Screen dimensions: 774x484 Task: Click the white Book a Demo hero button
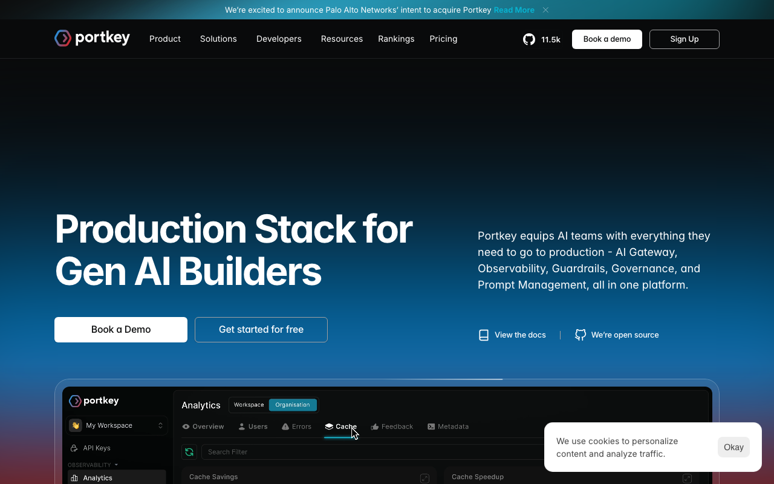tap(121, 330)
